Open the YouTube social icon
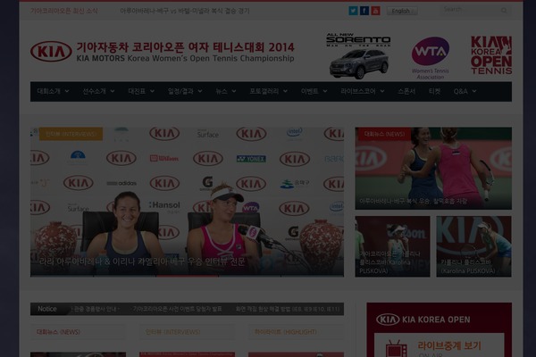The image size is (536, 357). click(375, 11)
